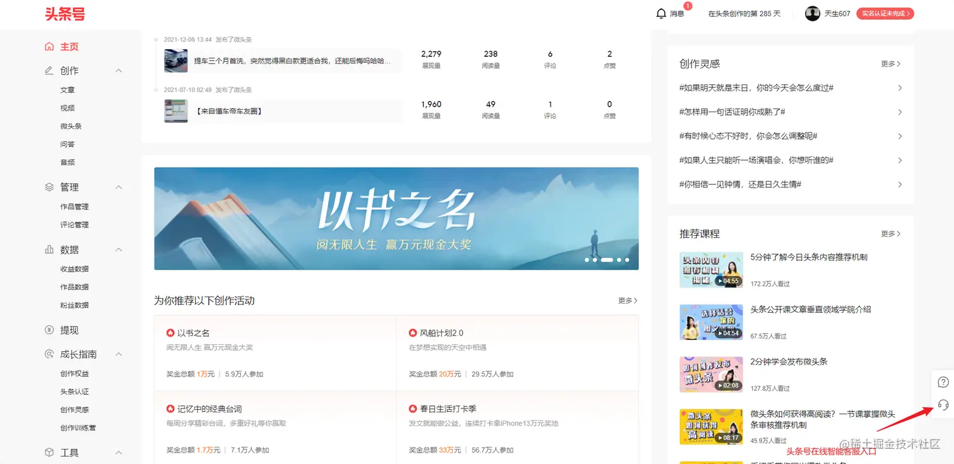The width and height of the screenshot is (954, 464).
Task: Open thumbnail of 【来自懂车帝车友圈】 post
Action: point(176,111)
